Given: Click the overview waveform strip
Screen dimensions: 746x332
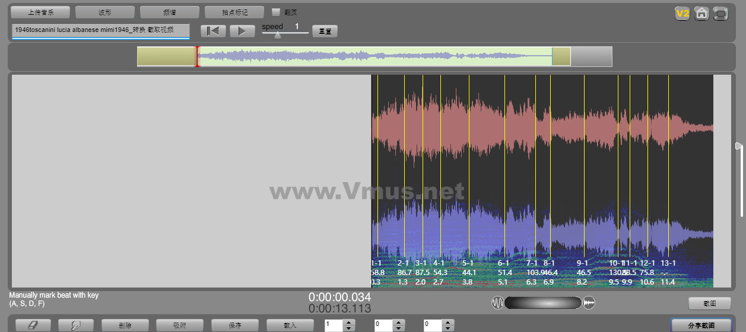Looking at the screenshot, I should [x=374, y=56].
